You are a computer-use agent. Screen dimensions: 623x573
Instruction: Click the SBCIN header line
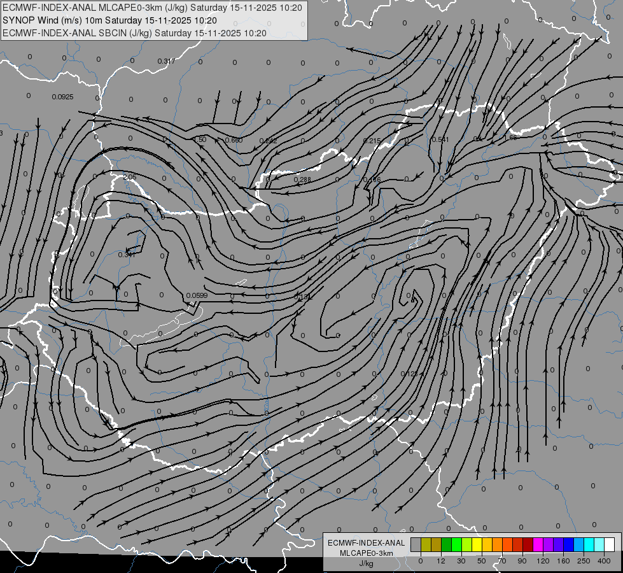134,33
